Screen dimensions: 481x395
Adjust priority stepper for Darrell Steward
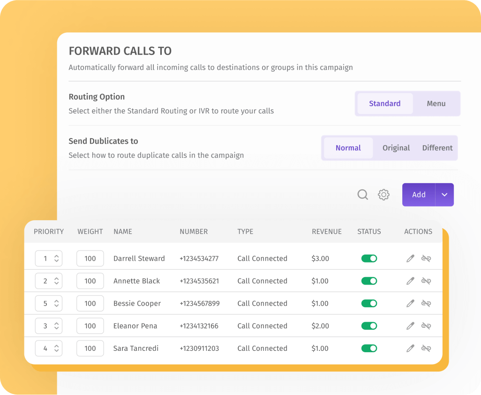pos(56,258)
